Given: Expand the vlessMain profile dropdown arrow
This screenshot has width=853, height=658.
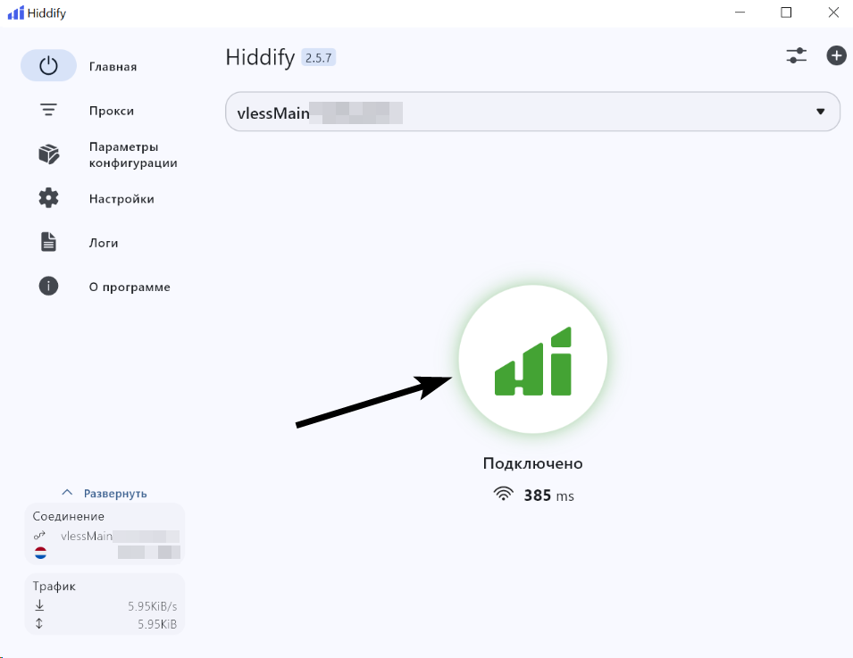Looking at the screenshot, I should click(820, 112).
